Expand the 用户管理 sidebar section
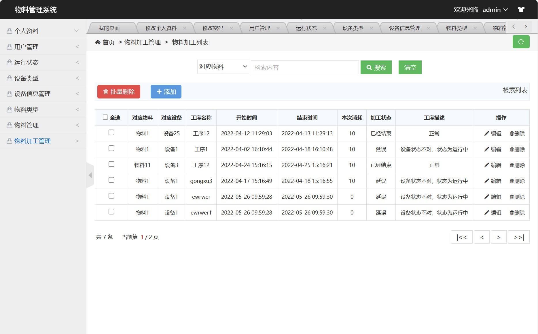 43,47
